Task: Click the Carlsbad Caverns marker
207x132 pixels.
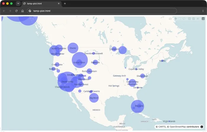Action: click(x=91, y=91)
